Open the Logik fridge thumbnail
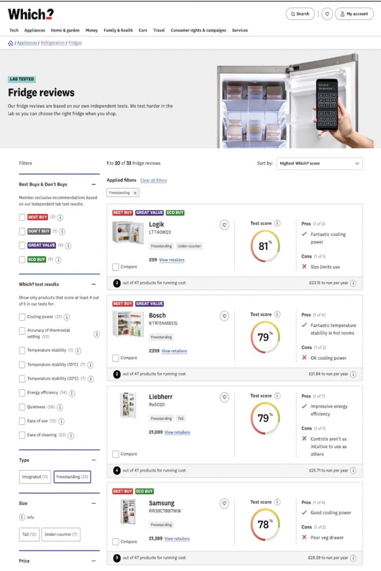 click(128, 232)
